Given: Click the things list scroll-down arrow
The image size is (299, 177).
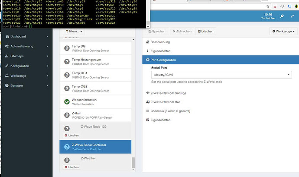Looking at the screenshot, I should point(133,170).
